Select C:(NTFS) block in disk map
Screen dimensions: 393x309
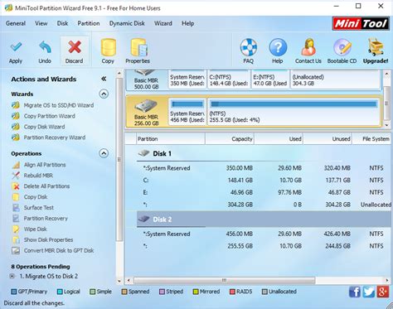(229, 80)
